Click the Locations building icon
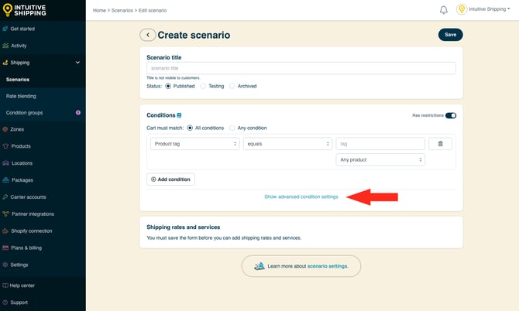This screenshot has height=311, width=519. pyautogui.click(x=5, y=163)
